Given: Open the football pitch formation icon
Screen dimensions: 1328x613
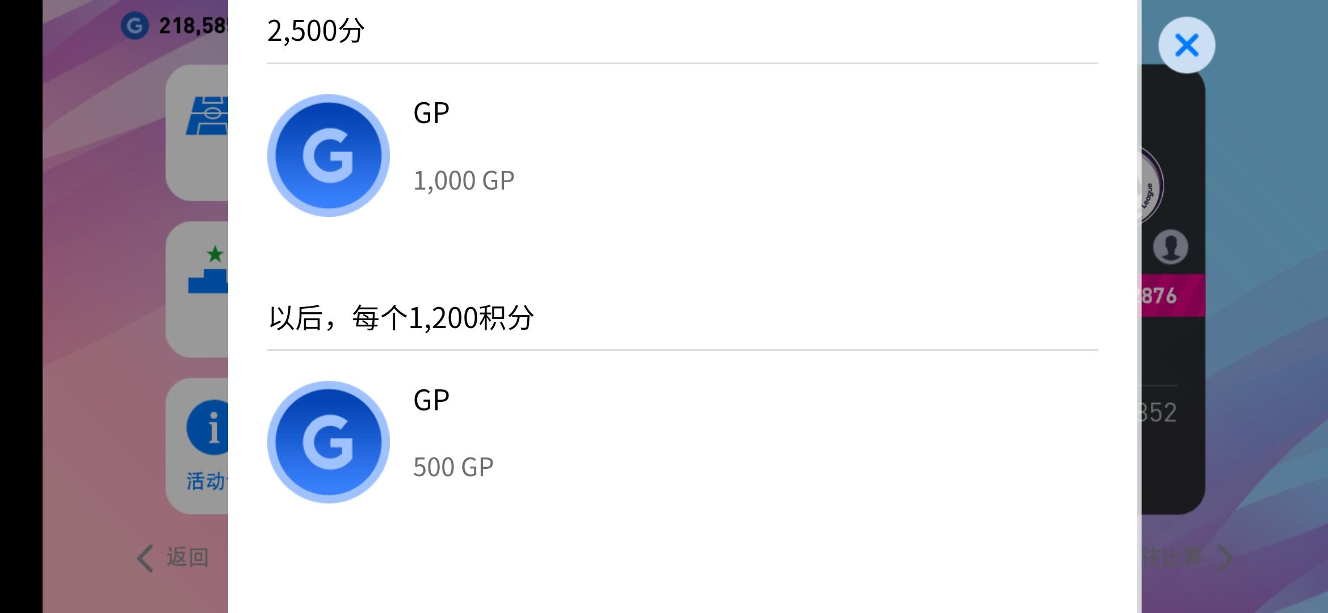Looking at the screenshot, I should pos(207,116).
